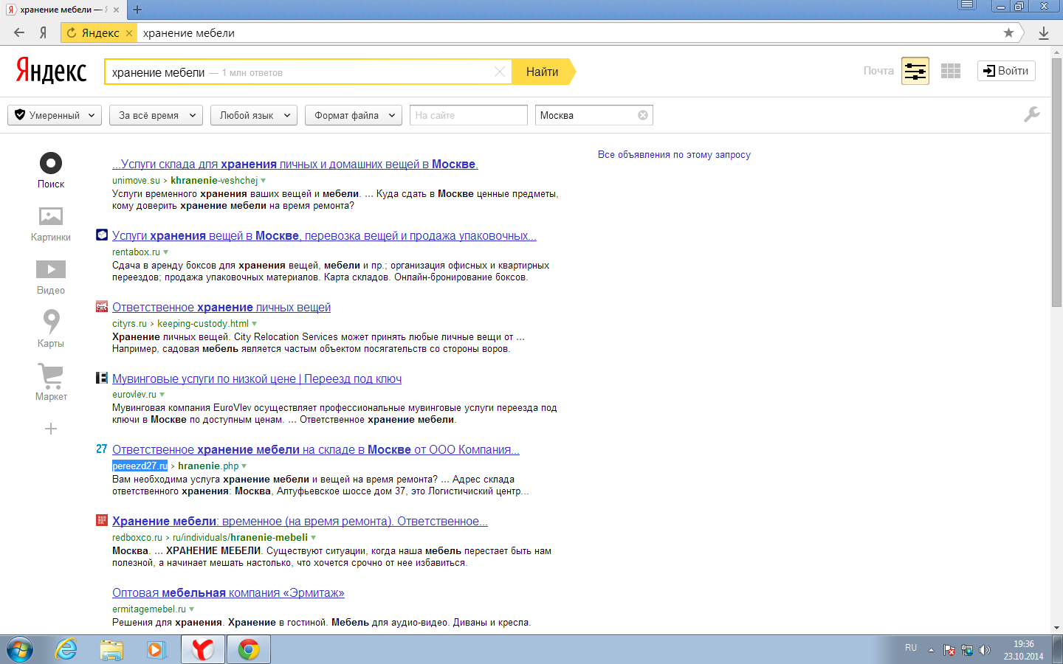Open cityrs.ru domain link
1063x664 pixels.
pyautogui.click(x=129, y=324)
